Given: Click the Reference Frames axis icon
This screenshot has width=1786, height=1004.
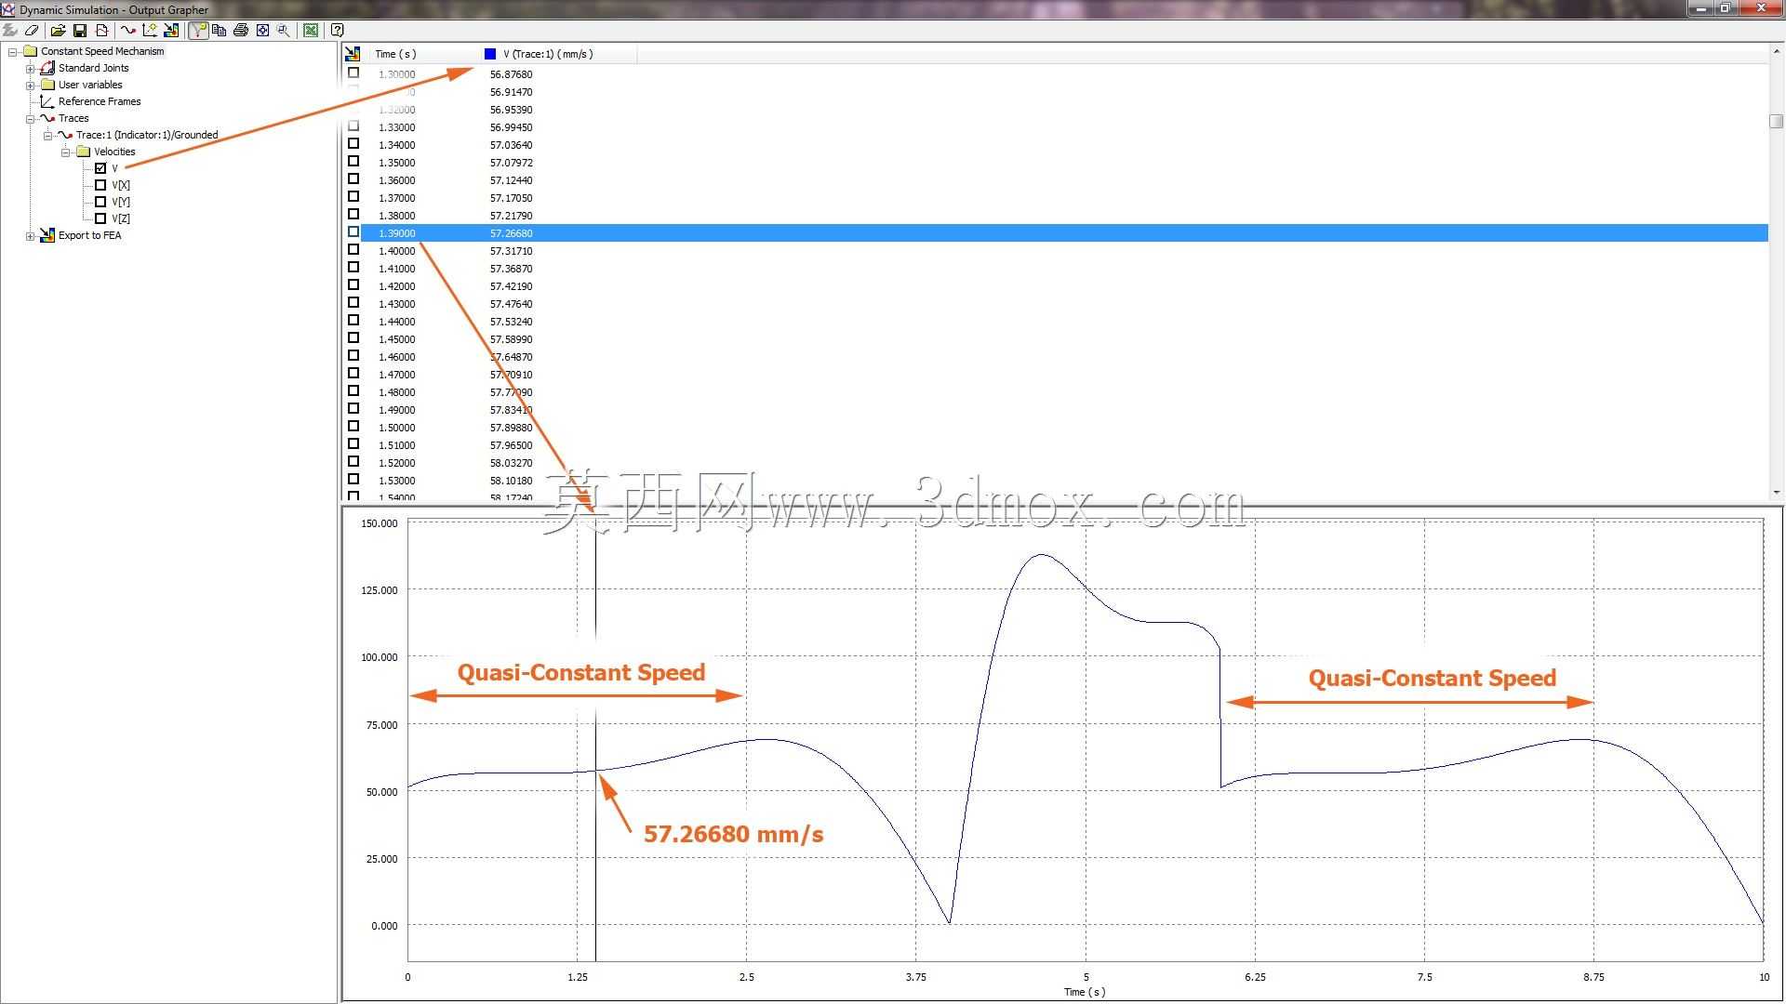Looking at the screenshot, I should tap(47, 101).
